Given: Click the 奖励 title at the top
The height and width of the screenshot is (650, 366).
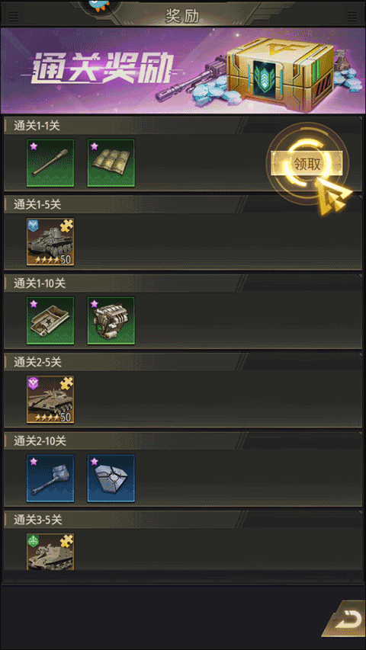Looking at the screenshot, I should tap(182, 16).
